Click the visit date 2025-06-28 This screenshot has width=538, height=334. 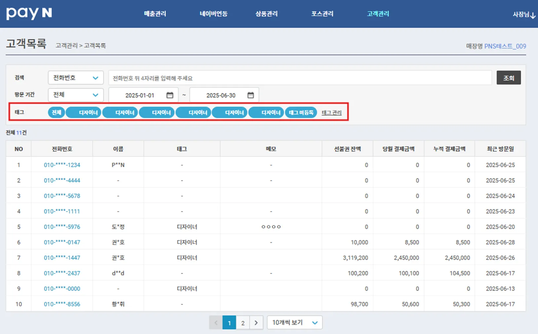coord(500,242)
